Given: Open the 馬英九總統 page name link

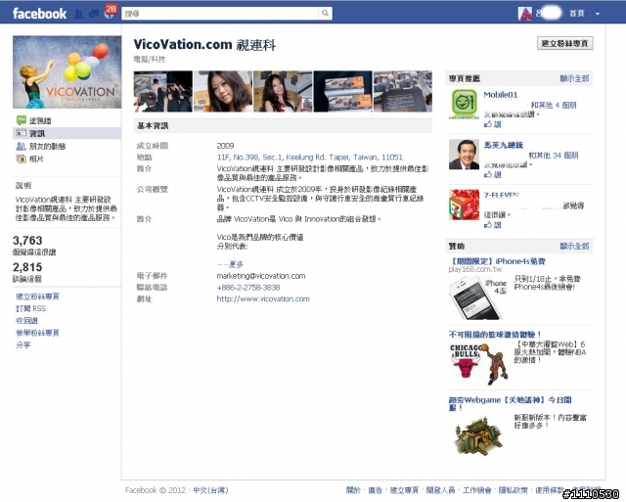Looking at the screenshot, I should [x=504, y=145].
